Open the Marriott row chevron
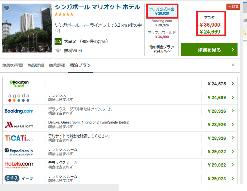The height and width of the screenshot is (191, 247). point(233,125)
